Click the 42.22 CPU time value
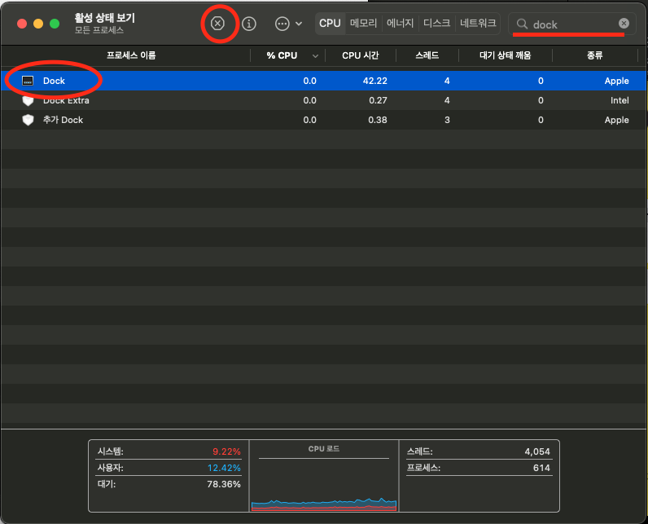 tap(374, 81)
